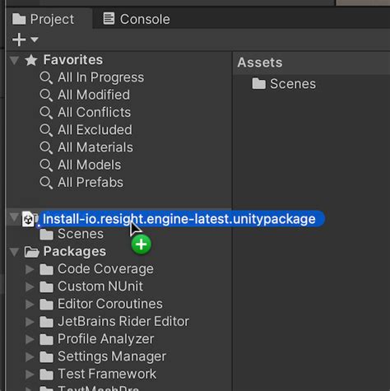Select All Materials in Favorites
Viewport: 390px width, 391px height.
tap(95, 147)
